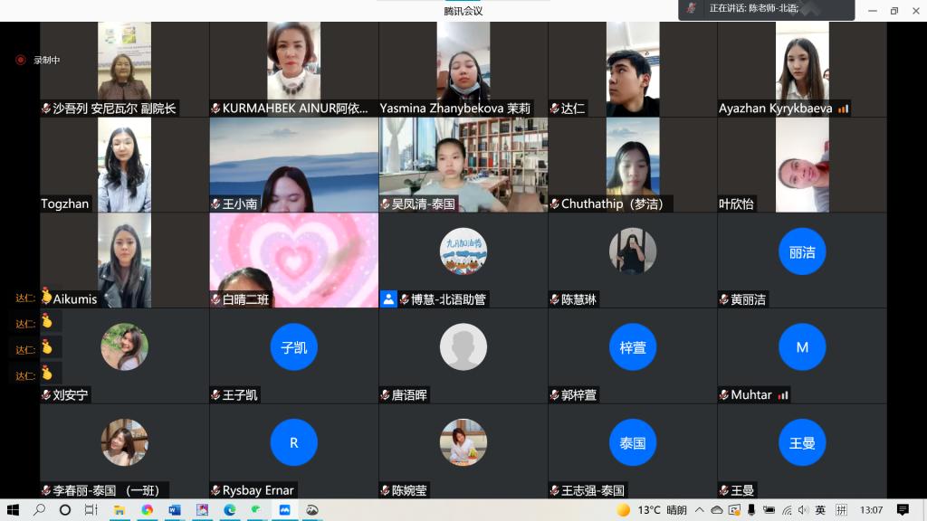This screenshot has height=521, width=927.
Task: Click the muted mic icon beside 王小南
Action: coord(215,204)
